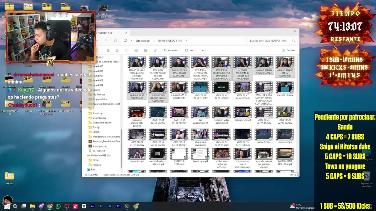
Task: Open the three-dot See more menu
Action: (204, 50)
